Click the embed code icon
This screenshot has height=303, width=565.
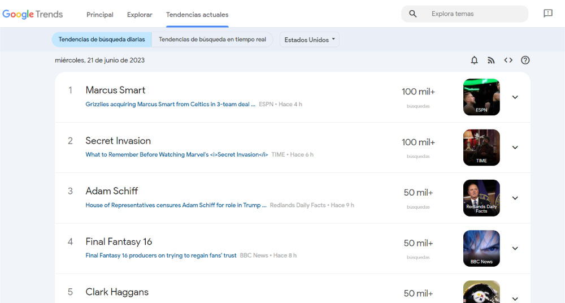[x=508, y=60]
